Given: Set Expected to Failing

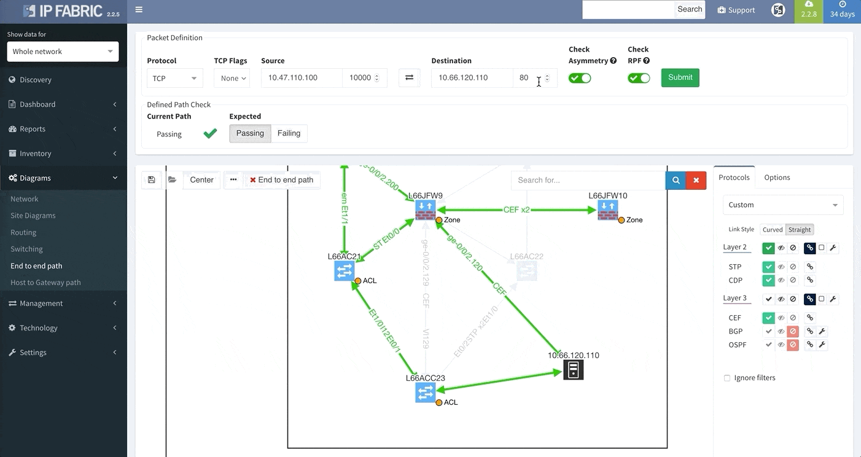Looking at the screenshot, I should pos(289,133).
